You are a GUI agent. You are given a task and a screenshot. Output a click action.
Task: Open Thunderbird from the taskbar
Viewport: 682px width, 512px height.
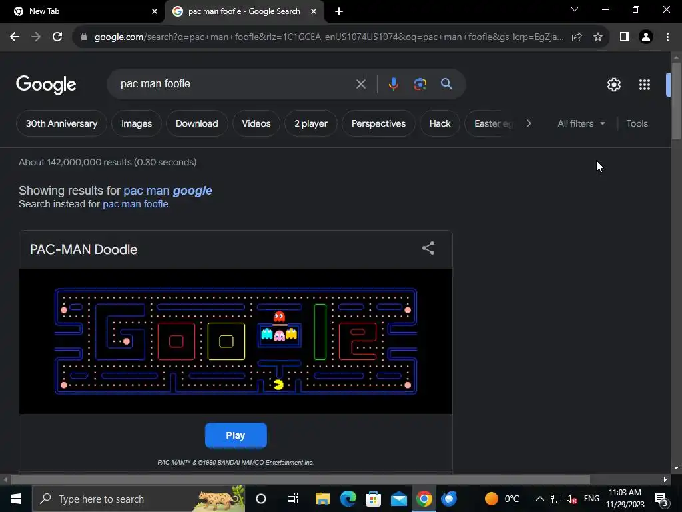(449, 499)
